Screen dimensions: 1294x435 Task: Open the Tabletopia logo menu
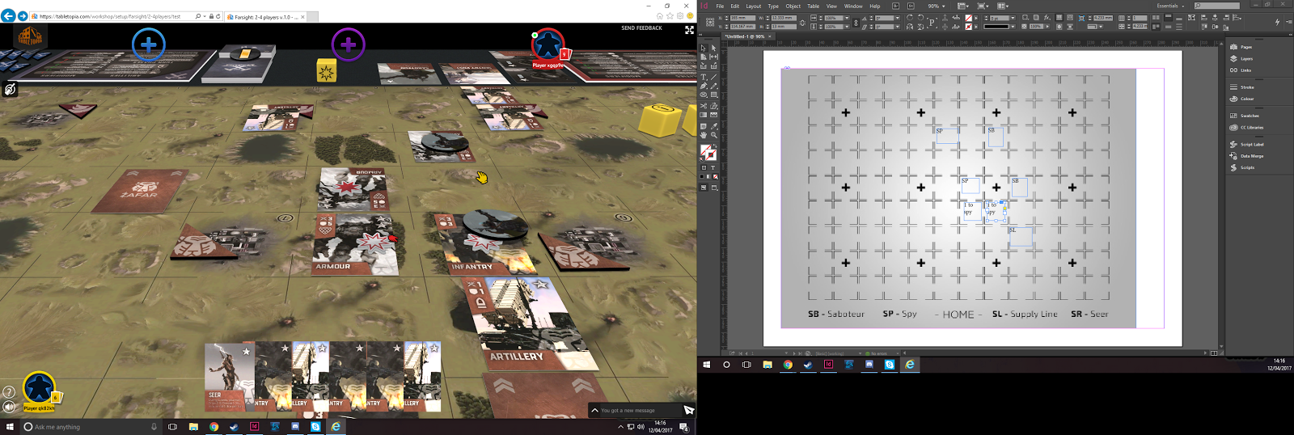pyautogui.click(x=30, y=36)
